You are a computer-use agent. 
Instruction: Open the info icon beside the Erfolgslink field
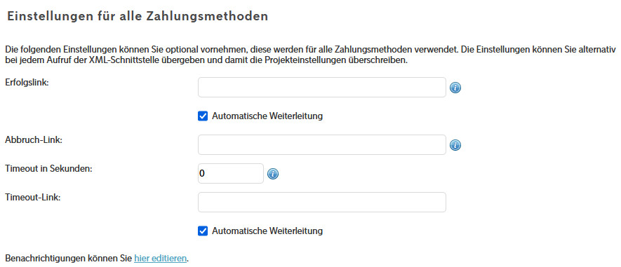tap(455, 88)
